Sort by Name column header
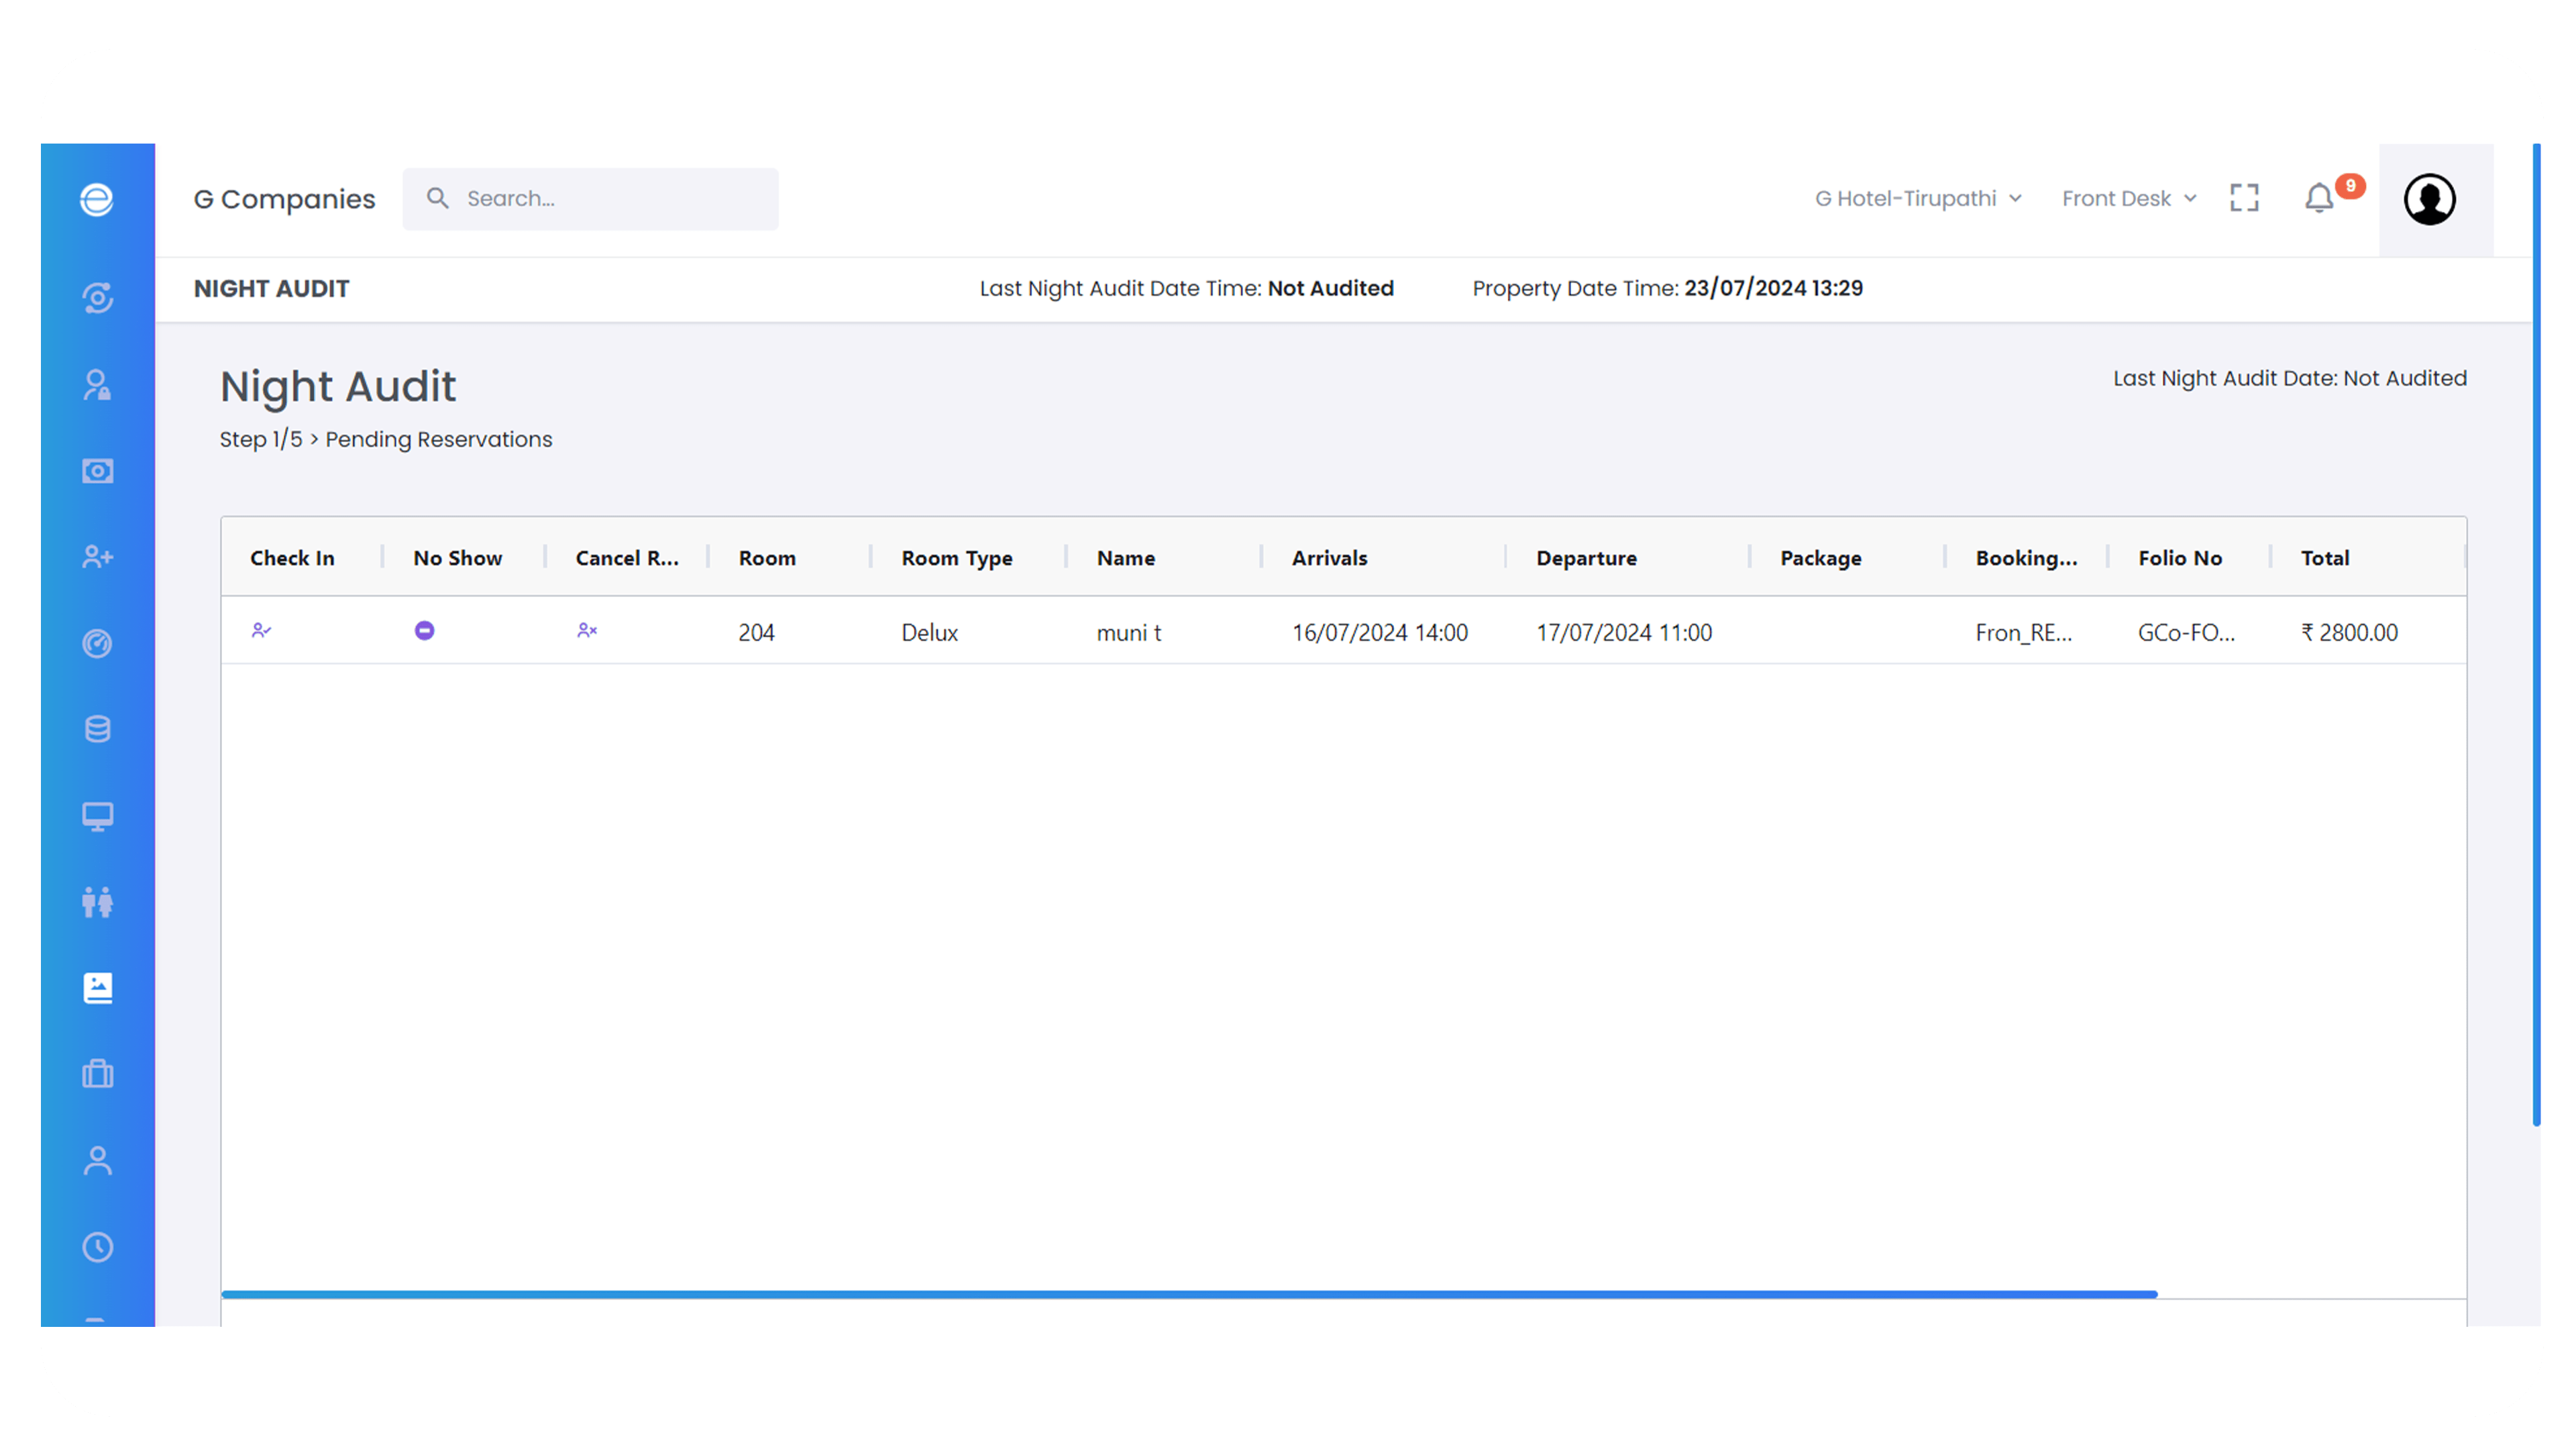 click(1125, 558)
